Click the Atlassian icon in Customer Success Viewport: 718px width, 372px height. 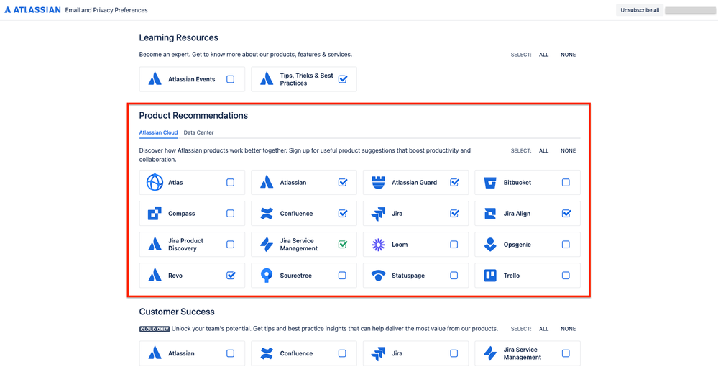tap(155, 354)
